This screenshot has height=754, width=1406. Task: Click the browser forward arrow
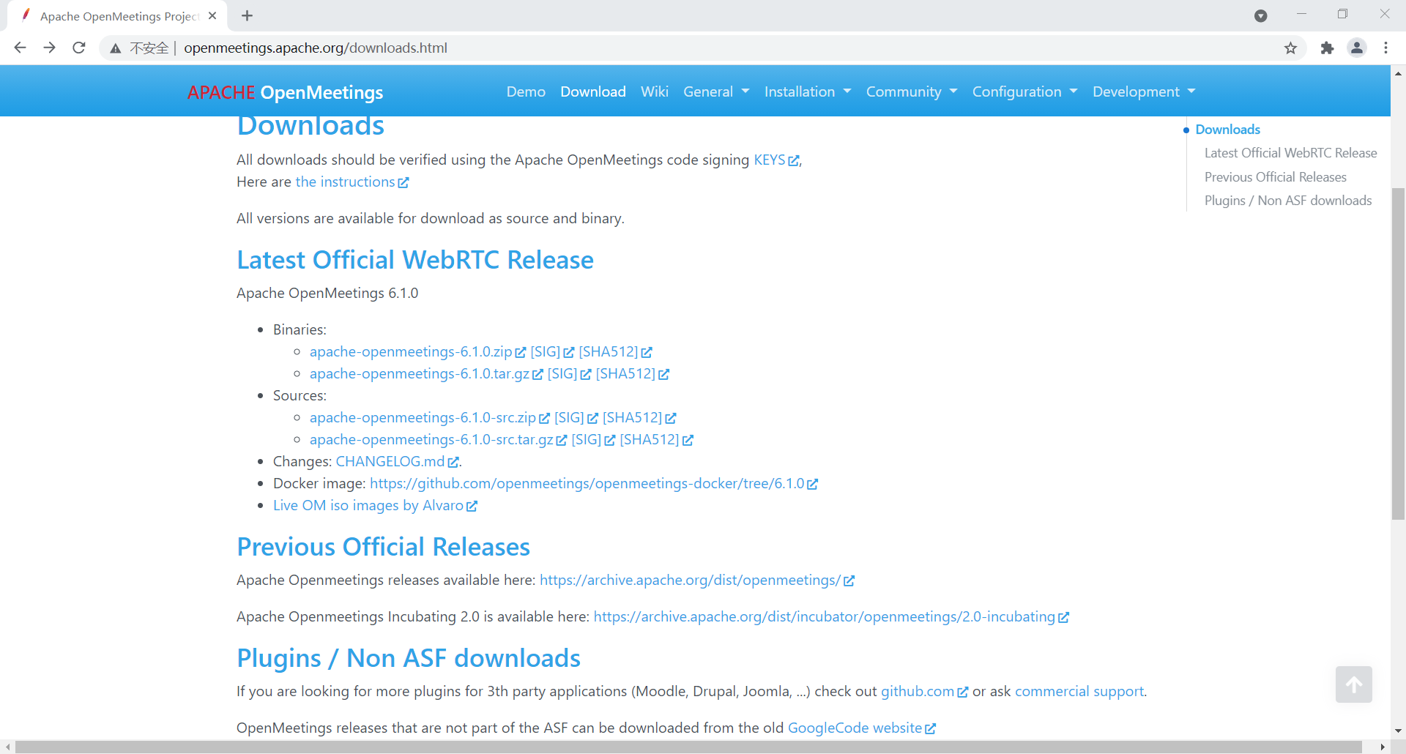(x=49, y=48)
